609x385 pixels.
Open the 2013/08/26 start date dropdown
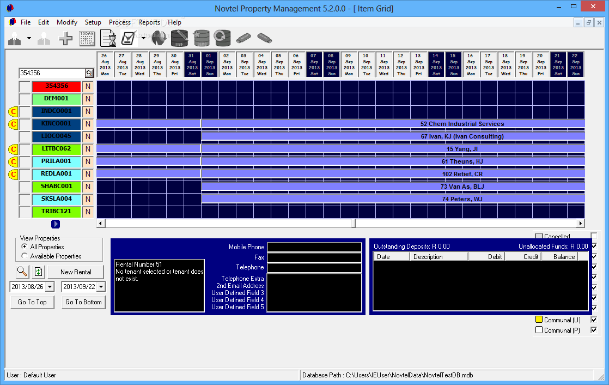coord(50,287)
